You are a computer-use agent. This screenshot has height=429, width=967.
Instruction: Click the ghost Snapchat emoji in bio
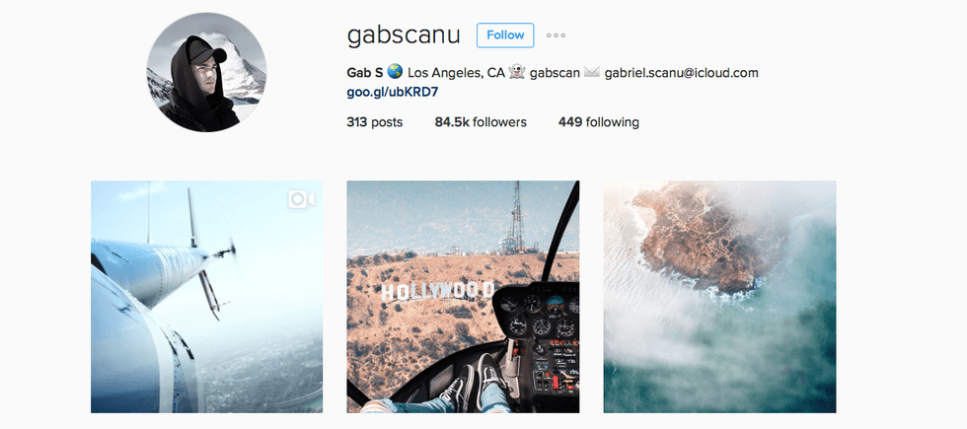click(x=517, y=73)
